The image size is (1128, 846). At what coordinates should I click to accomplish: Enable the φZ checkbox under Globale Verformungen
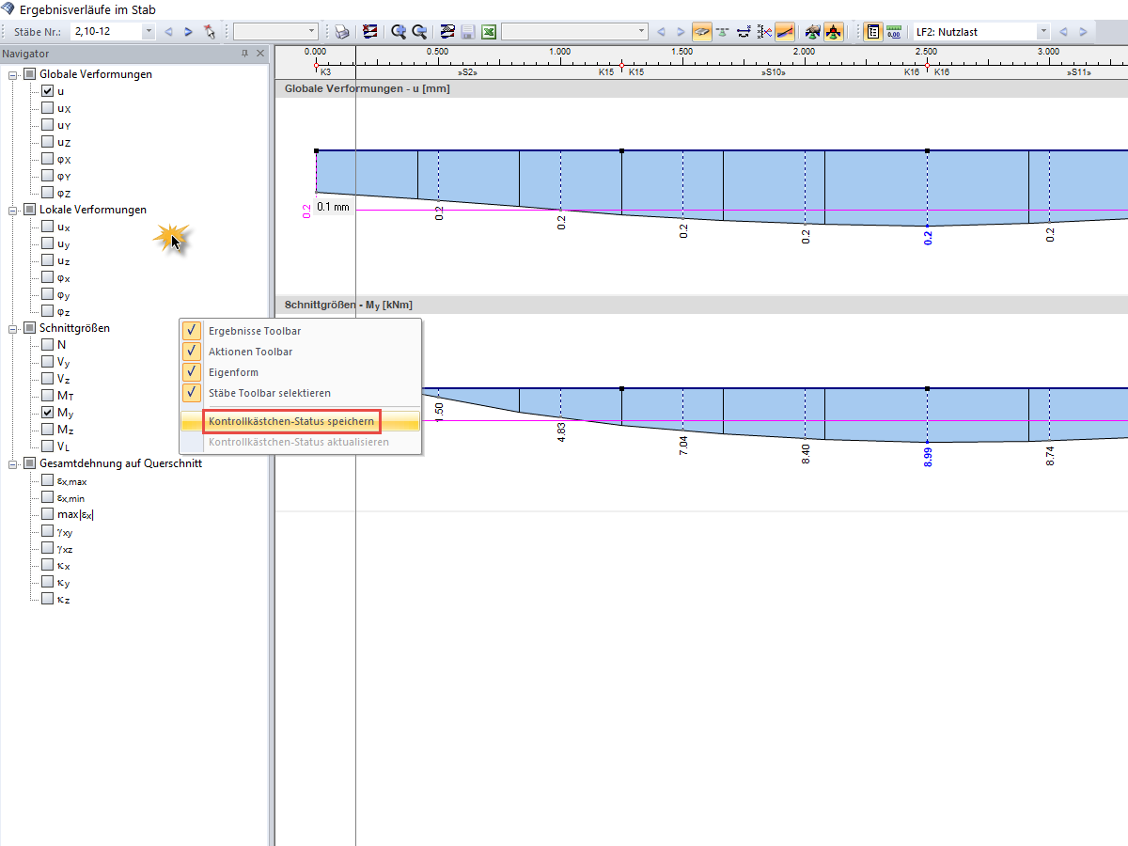tap(47, 193)
